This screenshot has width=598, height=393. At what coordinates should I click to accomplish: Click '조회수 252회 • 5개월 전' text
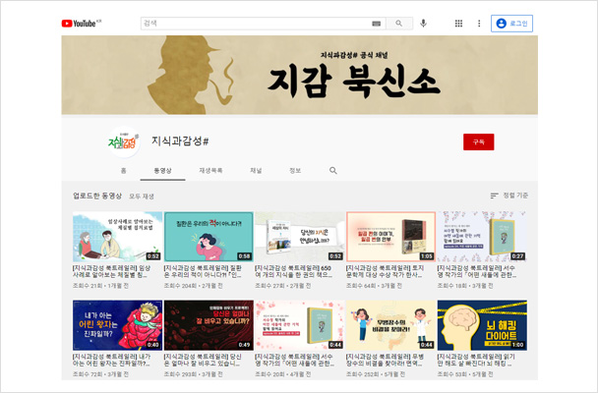point(376,374)
